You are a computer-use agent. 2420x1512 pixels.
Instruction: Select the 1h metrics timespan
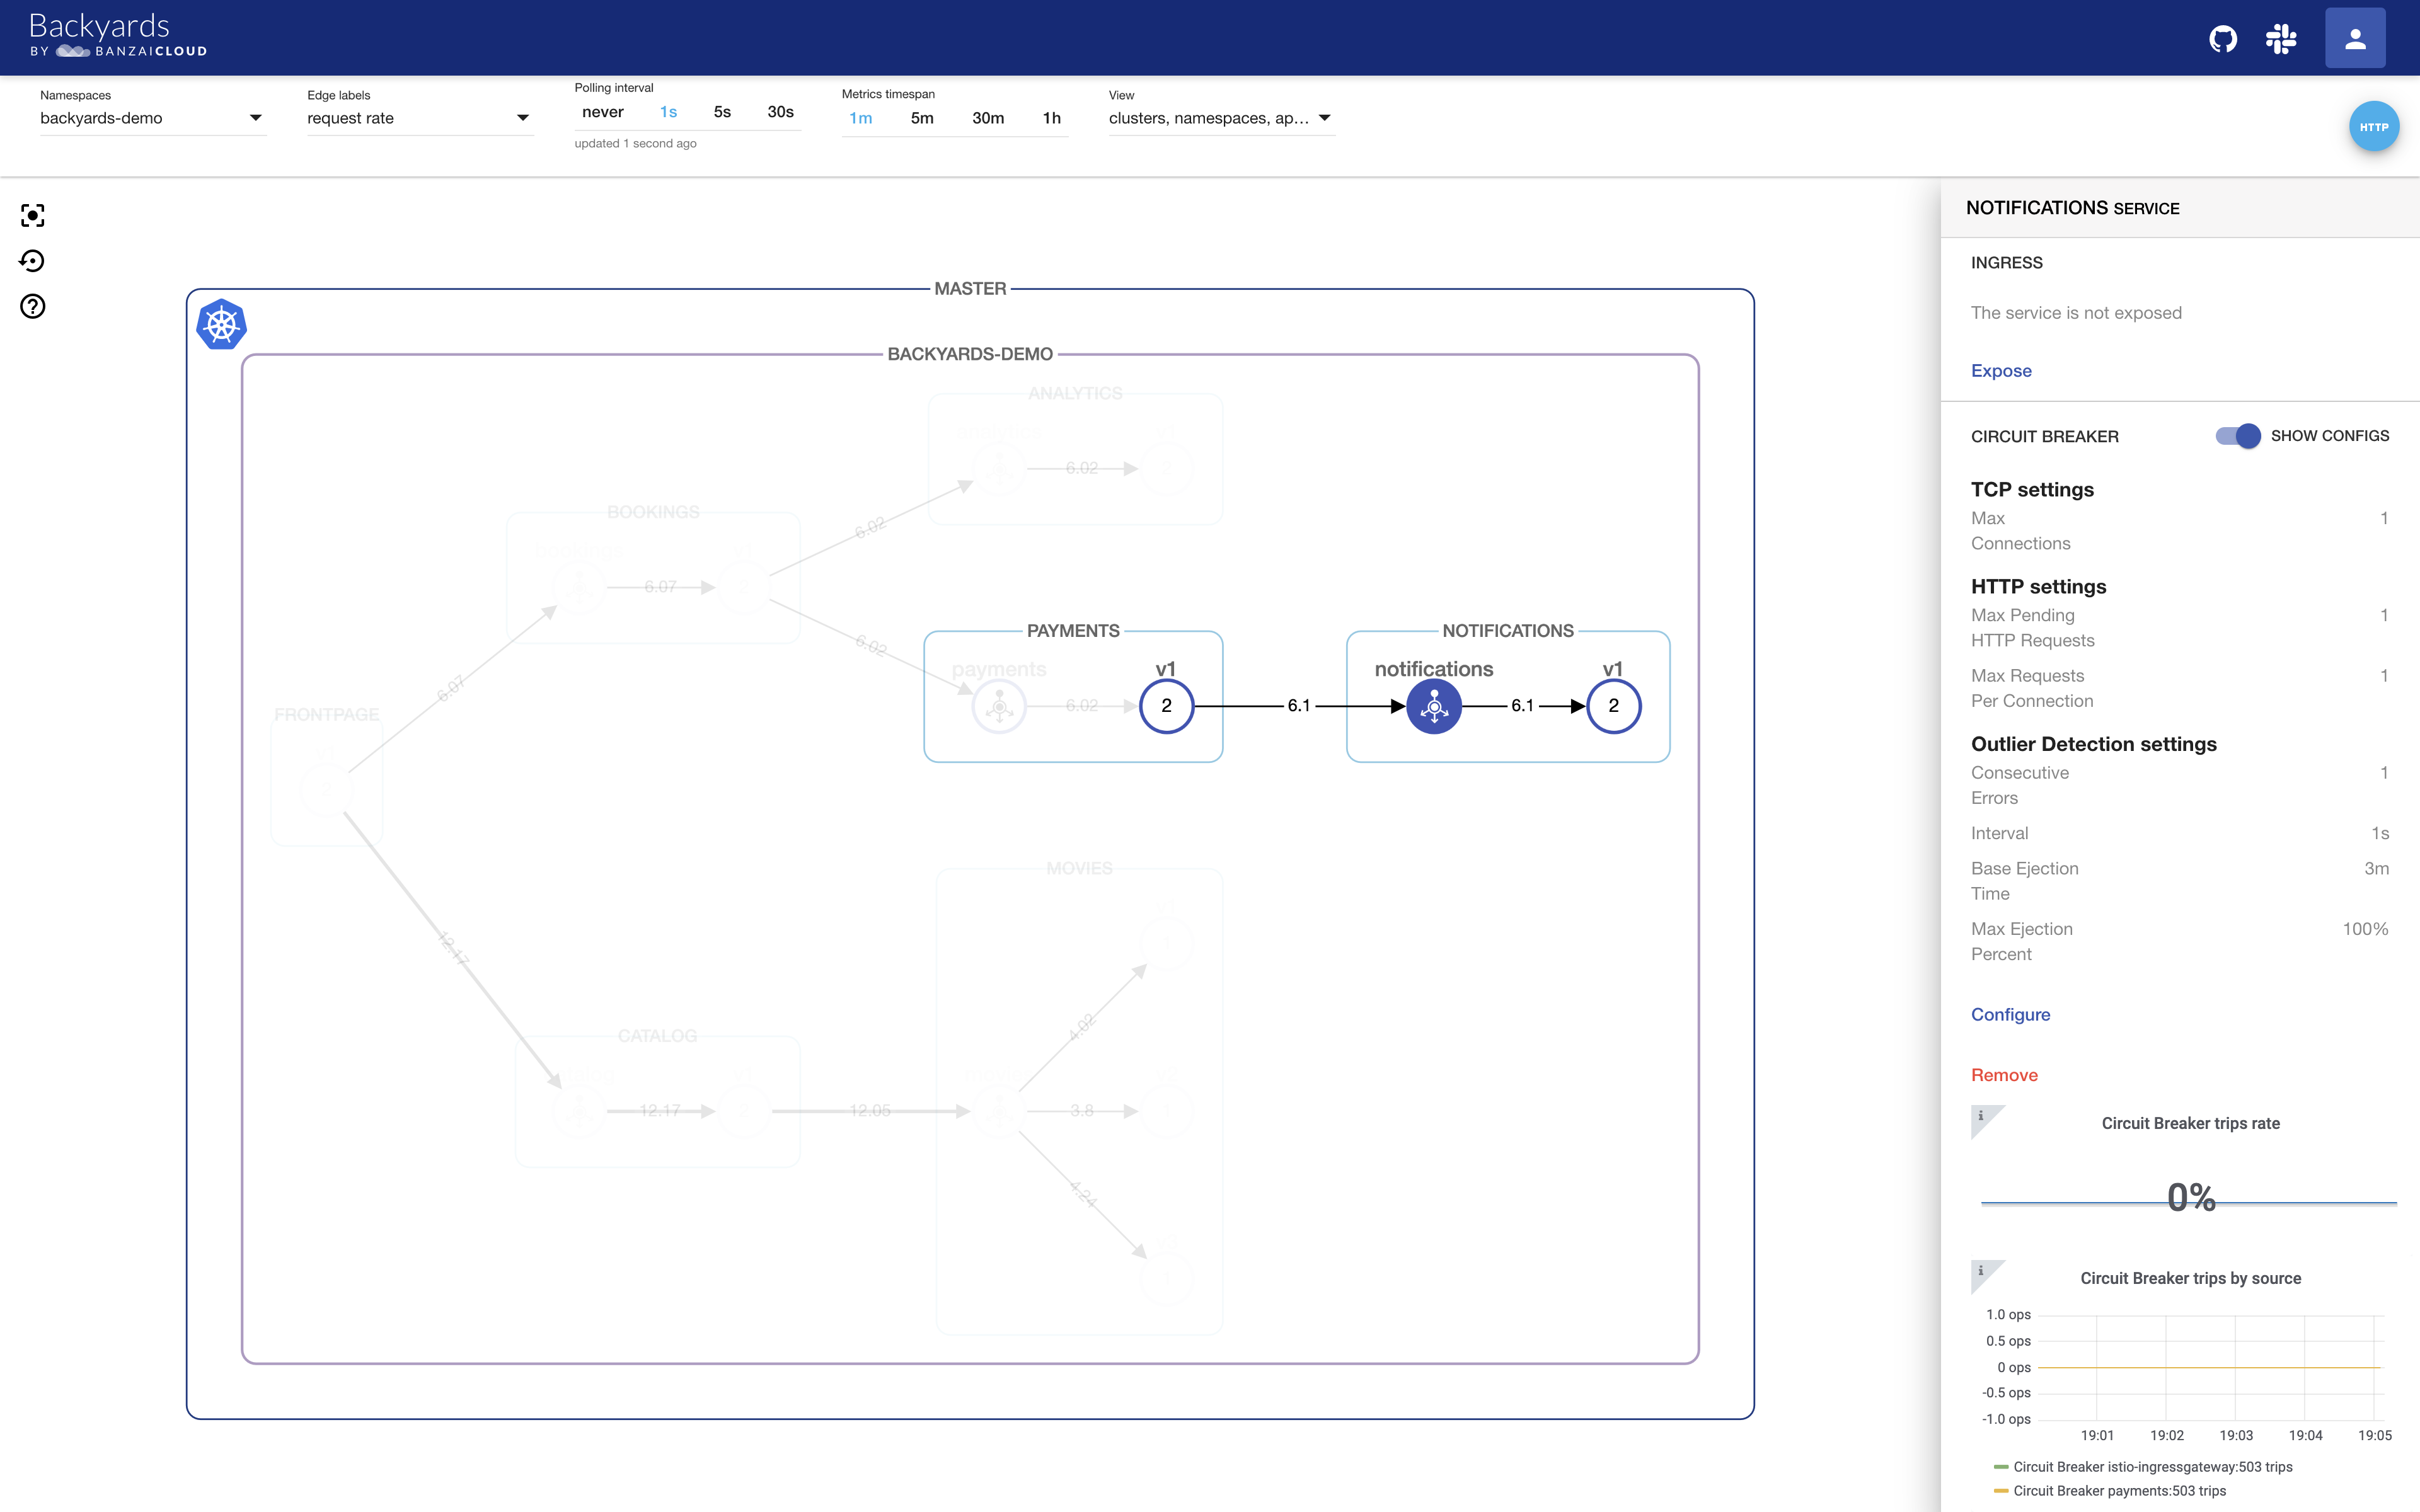tap(1051, 118)
